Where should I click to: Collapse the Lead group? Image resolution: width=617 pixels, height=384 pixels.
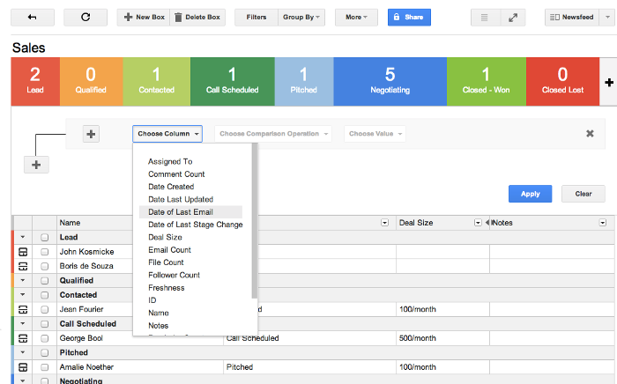23,237
